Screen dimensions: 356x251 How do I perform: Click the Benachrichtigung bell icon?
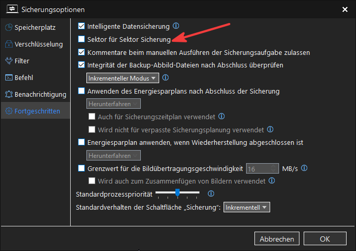(x=8, y=94)
